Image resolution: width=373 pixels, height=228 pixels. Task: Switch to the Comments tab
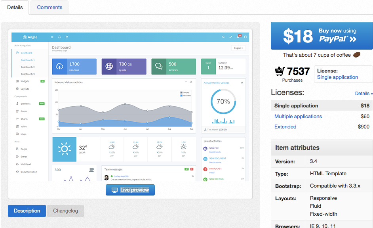49,8
